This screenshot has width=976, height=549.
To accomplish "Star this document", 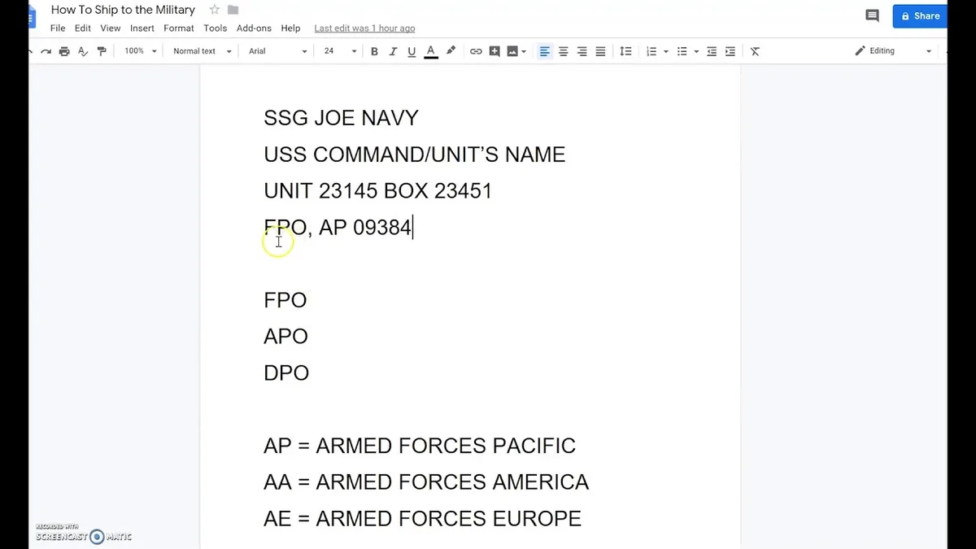I will [x=215, y=10].
